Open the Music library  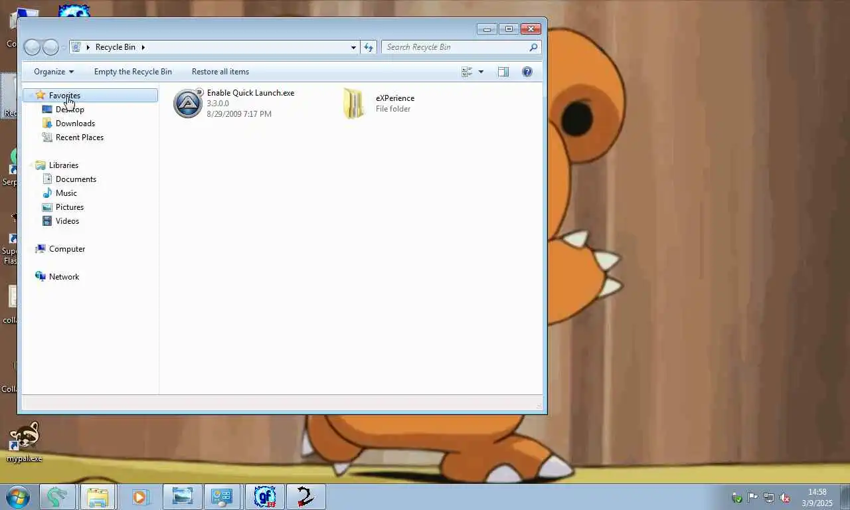66,193
